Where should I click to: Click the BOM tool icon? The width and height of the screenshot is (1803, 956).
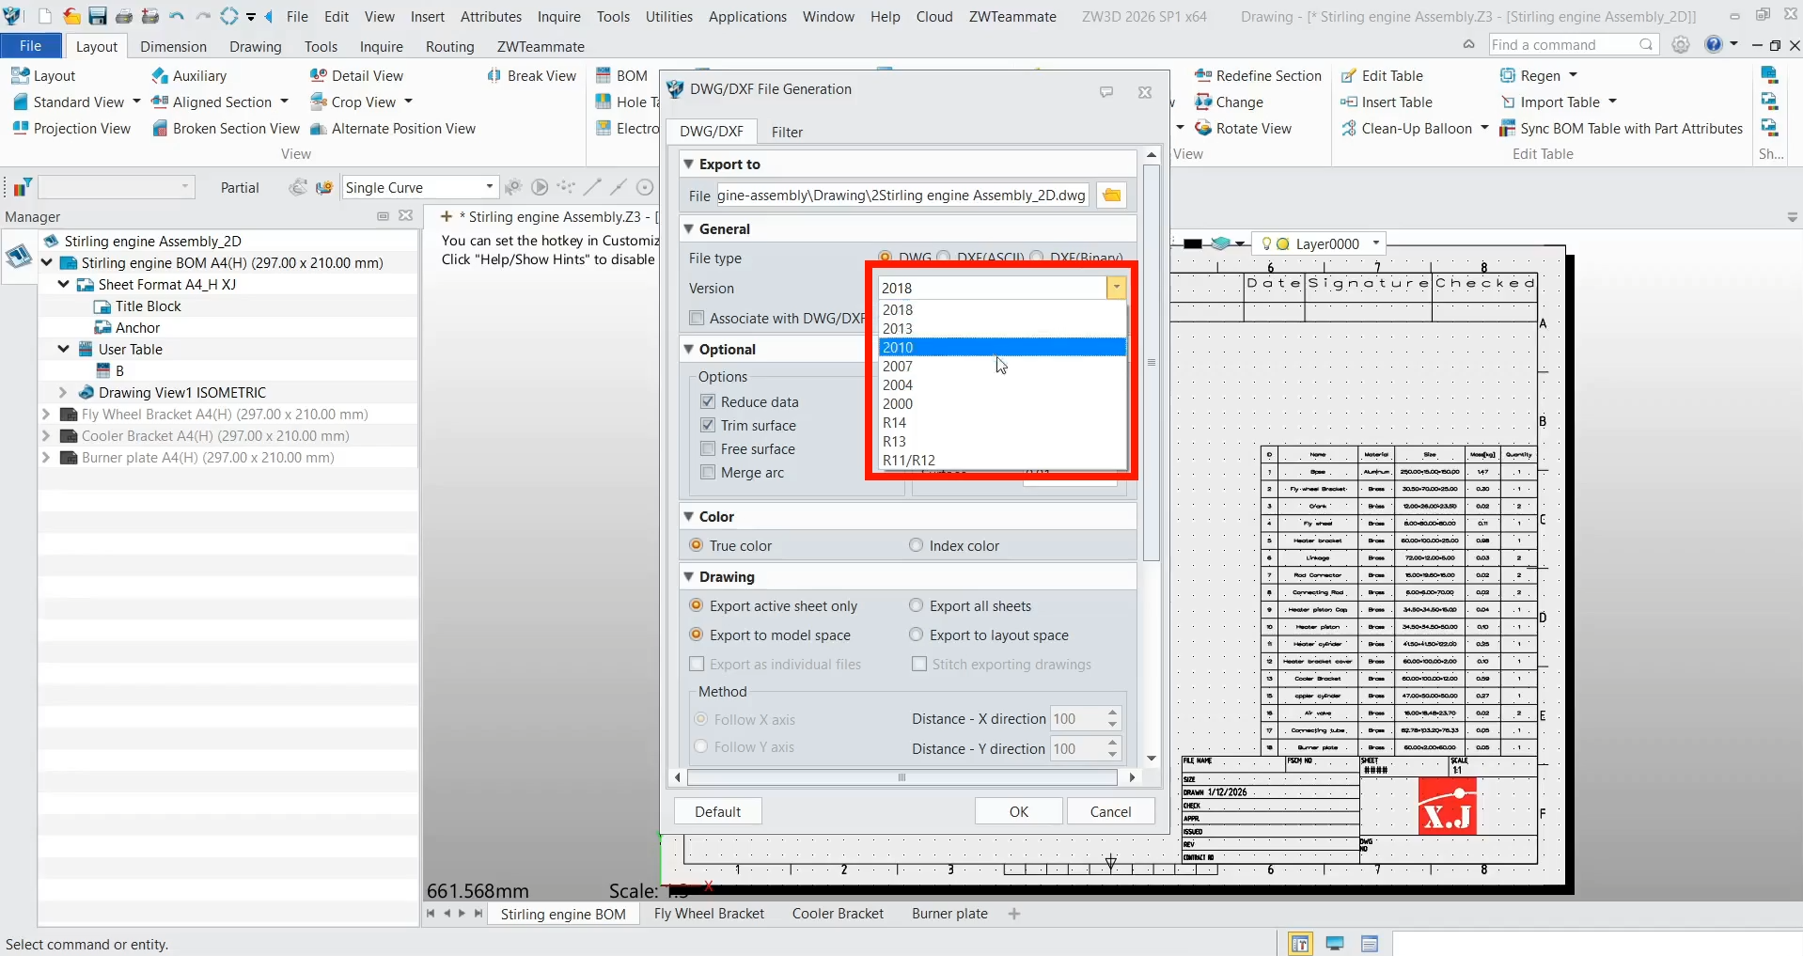click(x=603, y=75)
